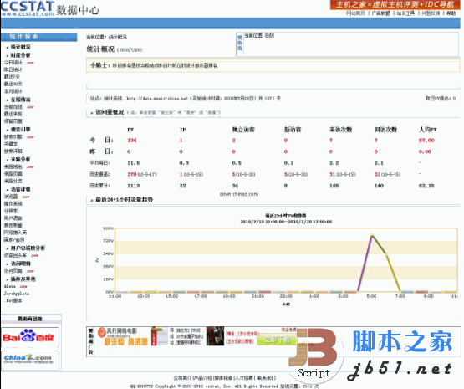
Task: Open the ChinaZ.com sponsor logo
Action: click(28, 359)
